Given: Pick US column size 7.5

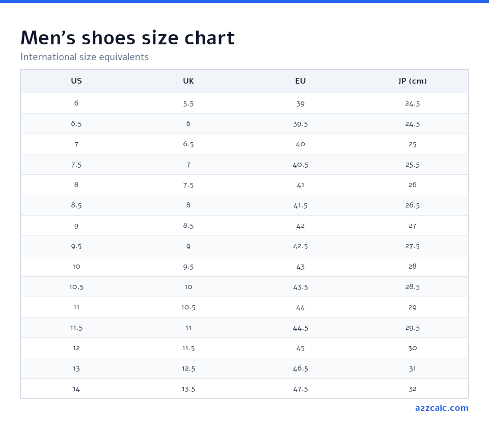Looking at the screenshot, I should 76,165.
